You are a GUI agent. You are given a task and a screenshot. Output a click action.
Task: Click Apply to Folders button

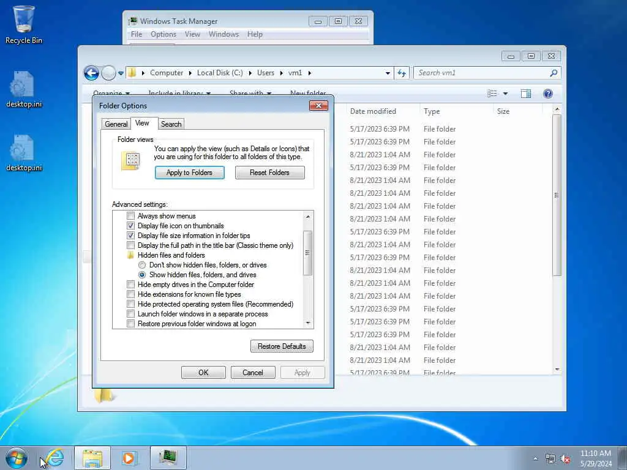point(190,173)
